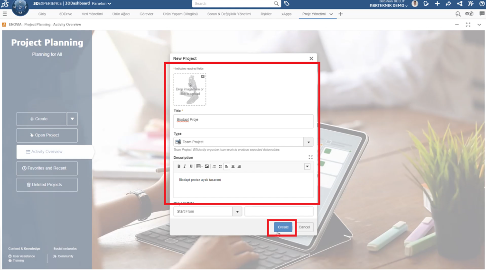Open the dropdown arrow beside Create in sidebar
486x270 pixels.
tap(73, 119)
